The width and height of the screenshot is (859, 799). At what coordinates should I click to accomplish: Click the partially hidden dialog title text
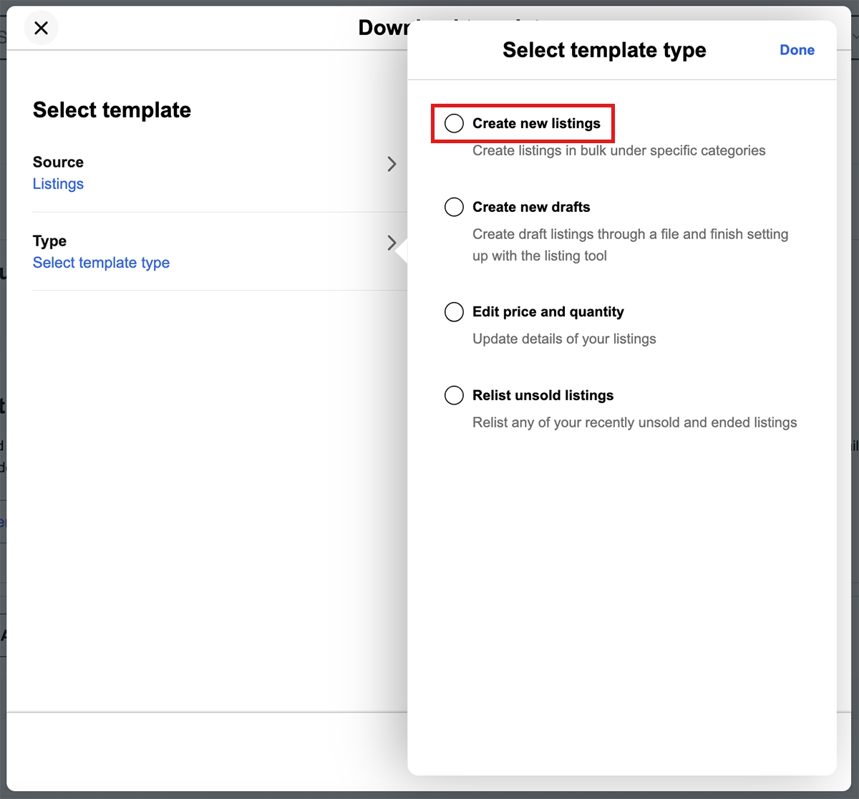click(x=383, y=28)
